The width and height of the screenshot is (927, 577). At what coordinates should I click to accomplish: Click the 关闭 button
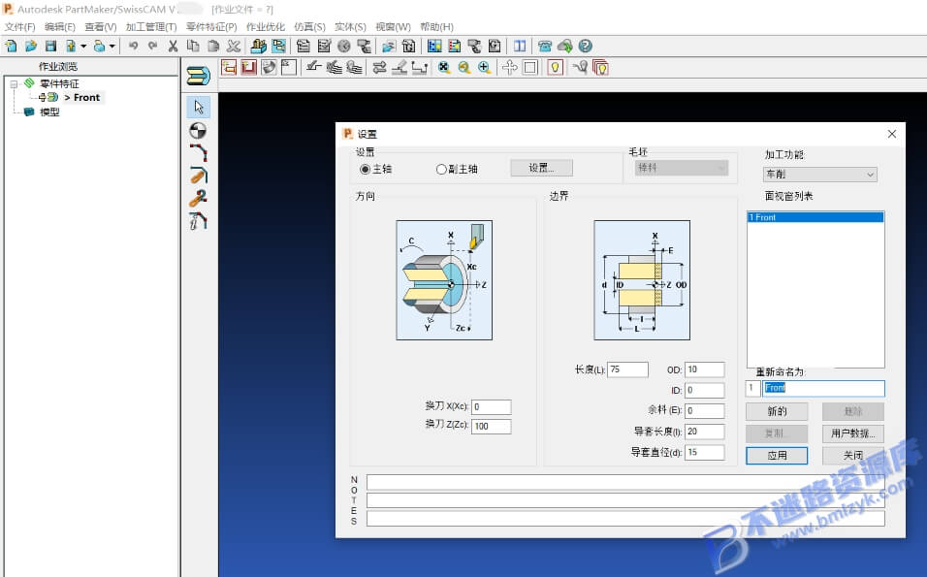853,455
